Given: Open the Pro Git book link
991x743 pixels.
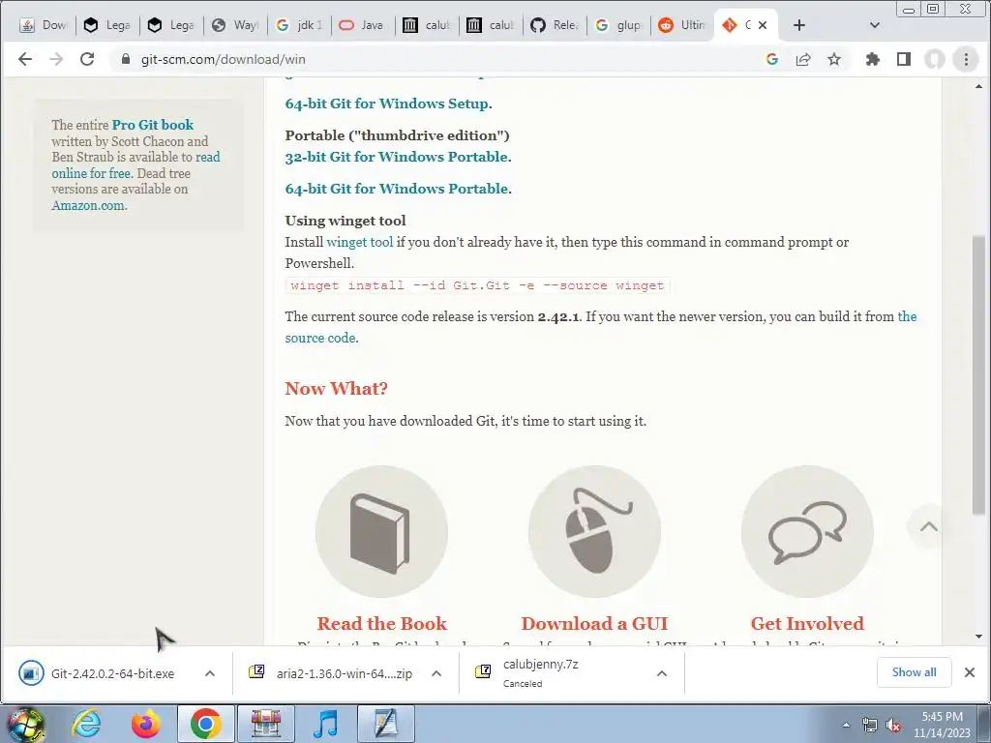Looking at the screenshot, I should (x=153, y=125).
